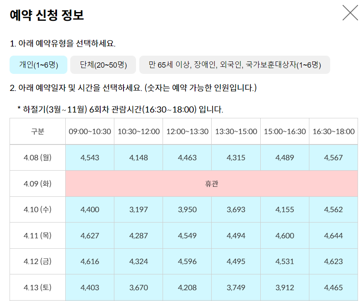Image resolution: width=363 pixels, height=301 pixels.
Task: Select the 15:00~16:30 column header
Action: (284, 131)
